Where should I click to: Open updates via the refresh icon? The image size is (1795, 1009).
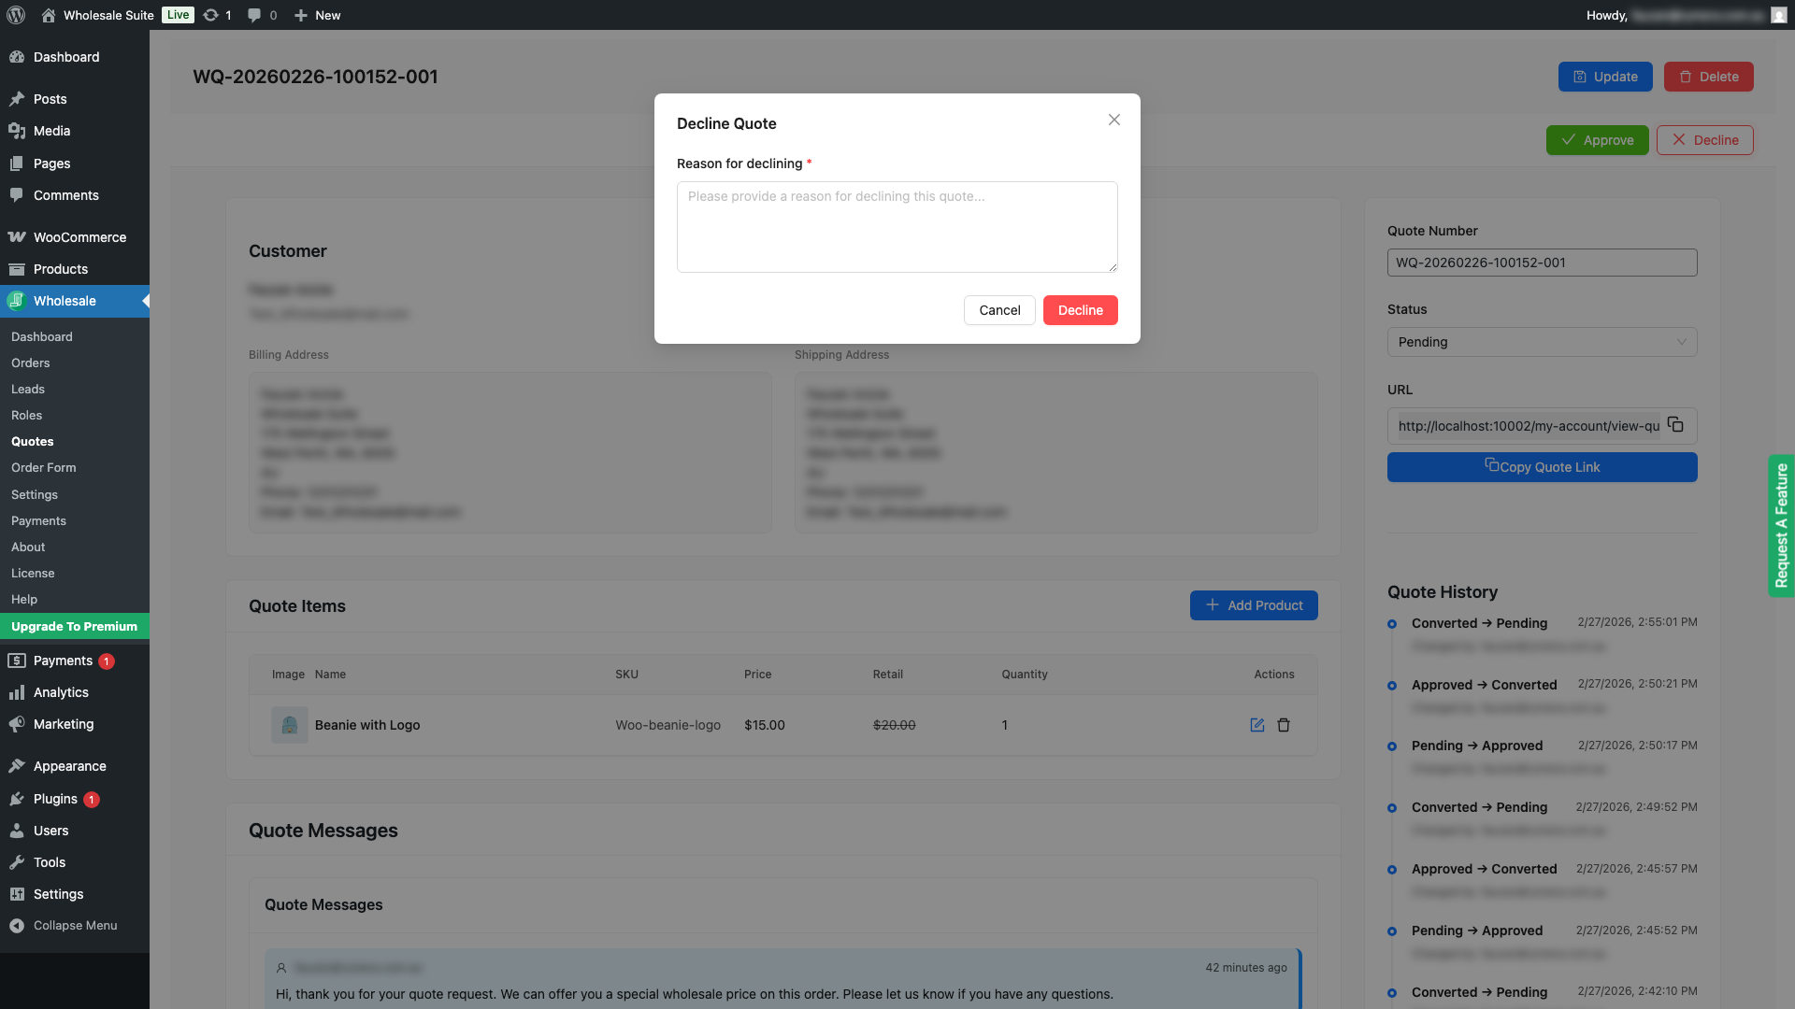(217, 15)
